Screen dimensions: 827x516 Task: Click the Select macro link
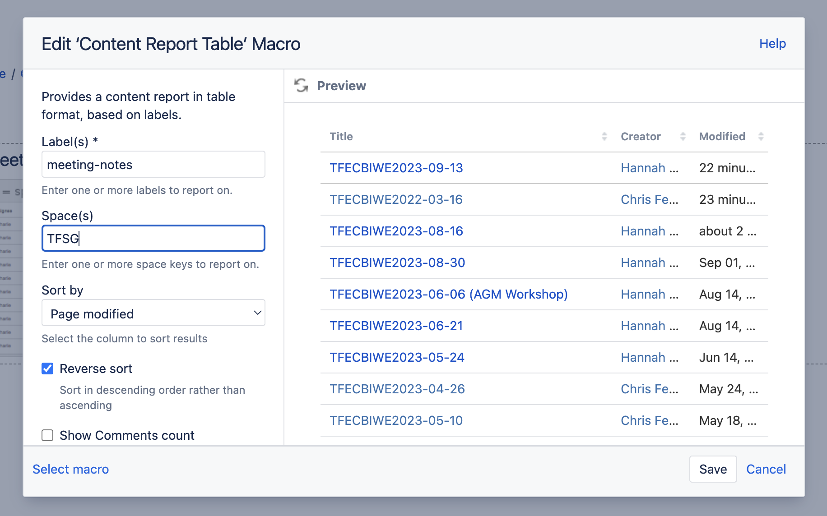tap(71, 469)
